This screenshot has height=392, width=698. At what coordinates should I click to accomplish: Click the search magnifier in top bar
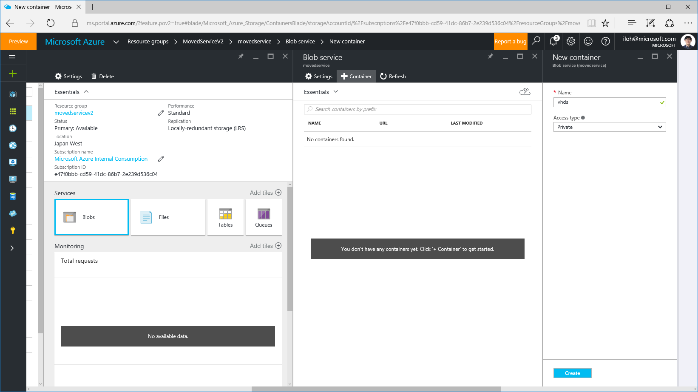(536, 41)
